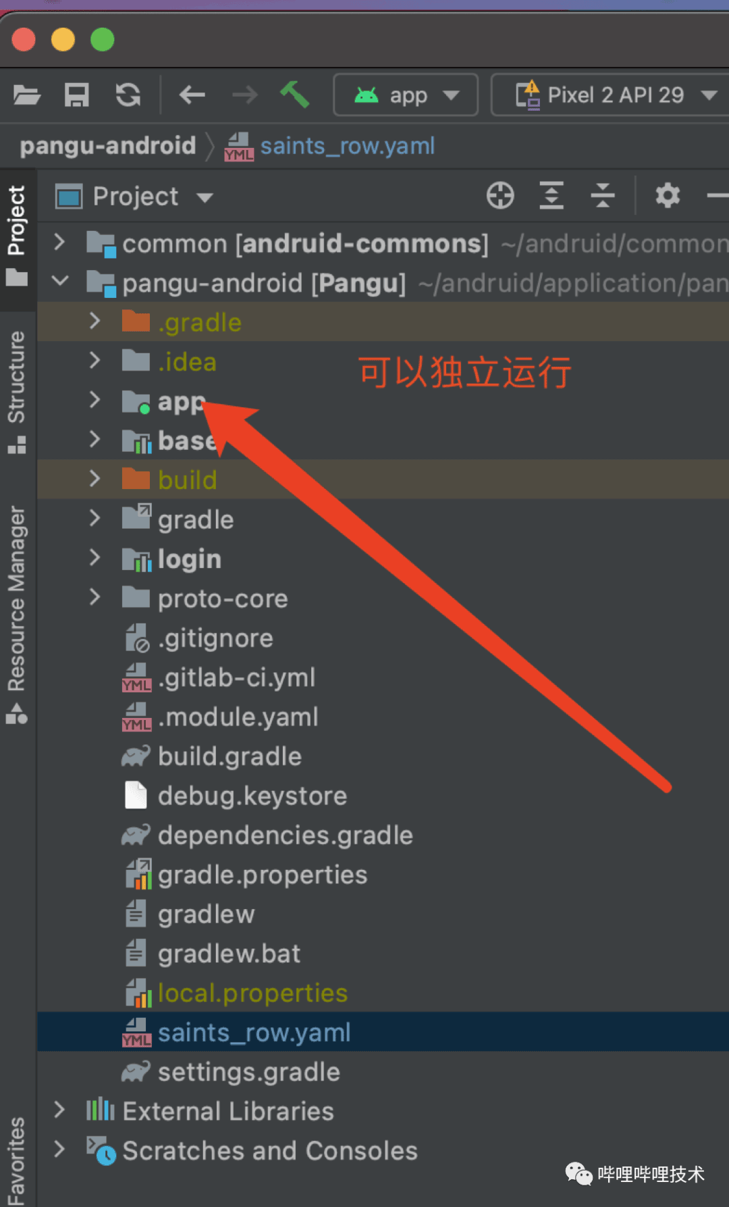
Task: Select the build.gradle file
Action: click(230, 756)
